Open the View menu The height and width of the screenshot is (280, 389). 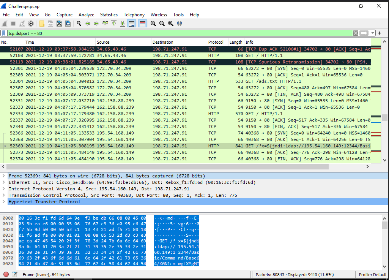coord(34,15)
